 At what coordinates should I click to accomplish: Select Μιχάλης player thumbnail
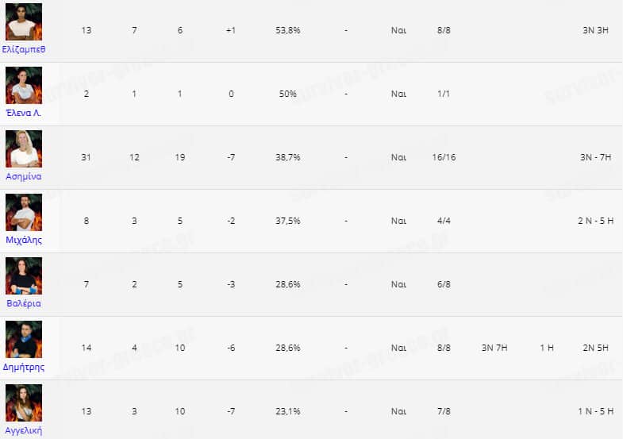24,212
